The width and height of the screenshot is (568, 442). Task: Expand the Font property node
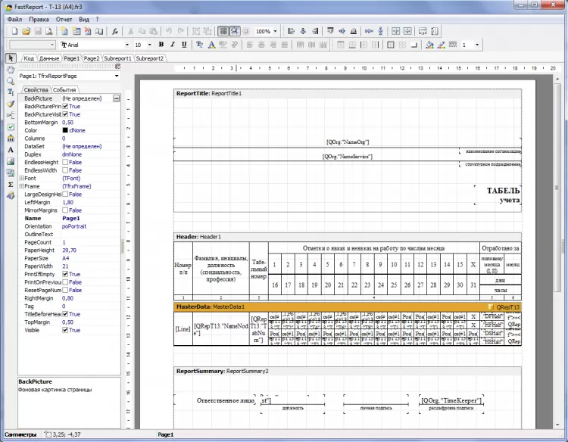click(20, 178)
